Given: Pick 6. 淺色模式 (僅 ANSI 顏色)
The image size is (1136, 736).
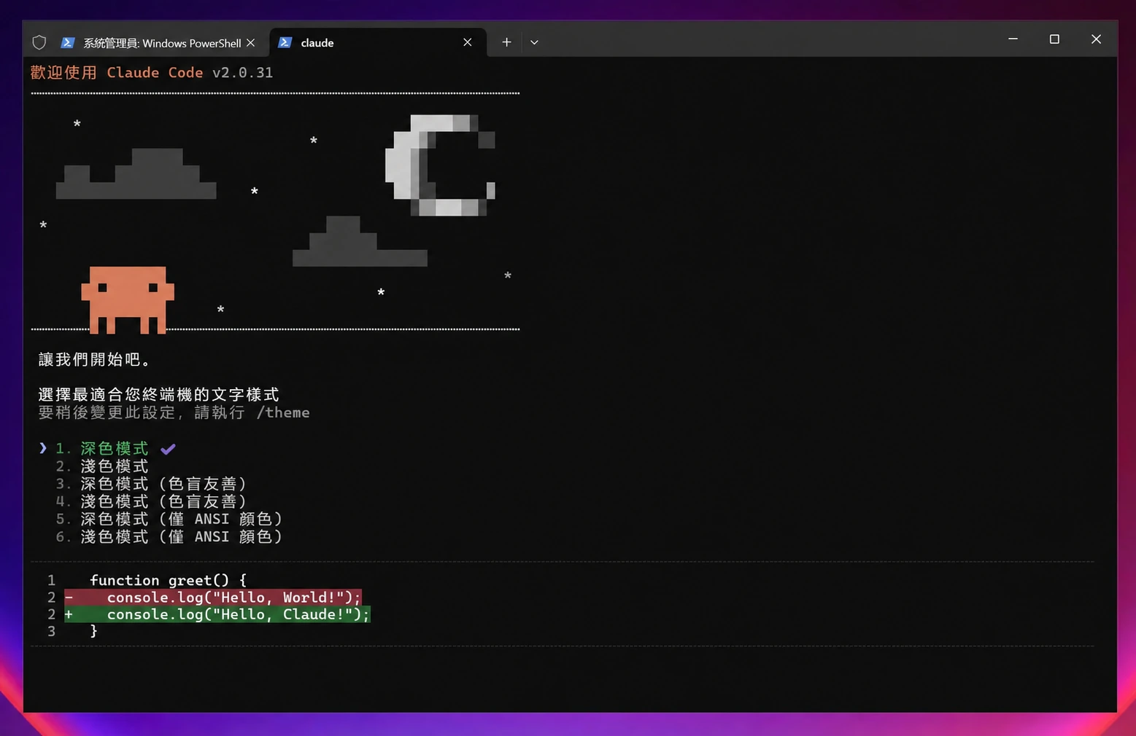Looking at the screenshot, I should pos(169,537).
